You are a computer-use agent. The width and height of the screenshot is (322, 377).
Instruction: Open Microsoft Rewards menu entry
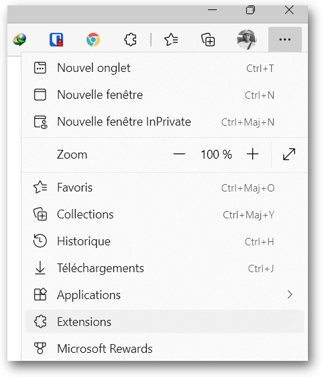tap(164, 349)
